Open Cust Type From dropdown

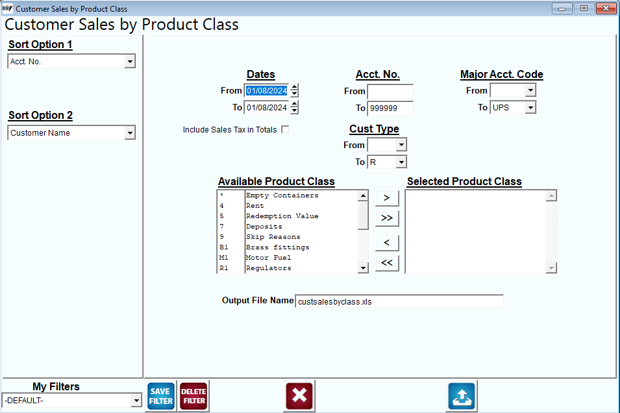401,145
